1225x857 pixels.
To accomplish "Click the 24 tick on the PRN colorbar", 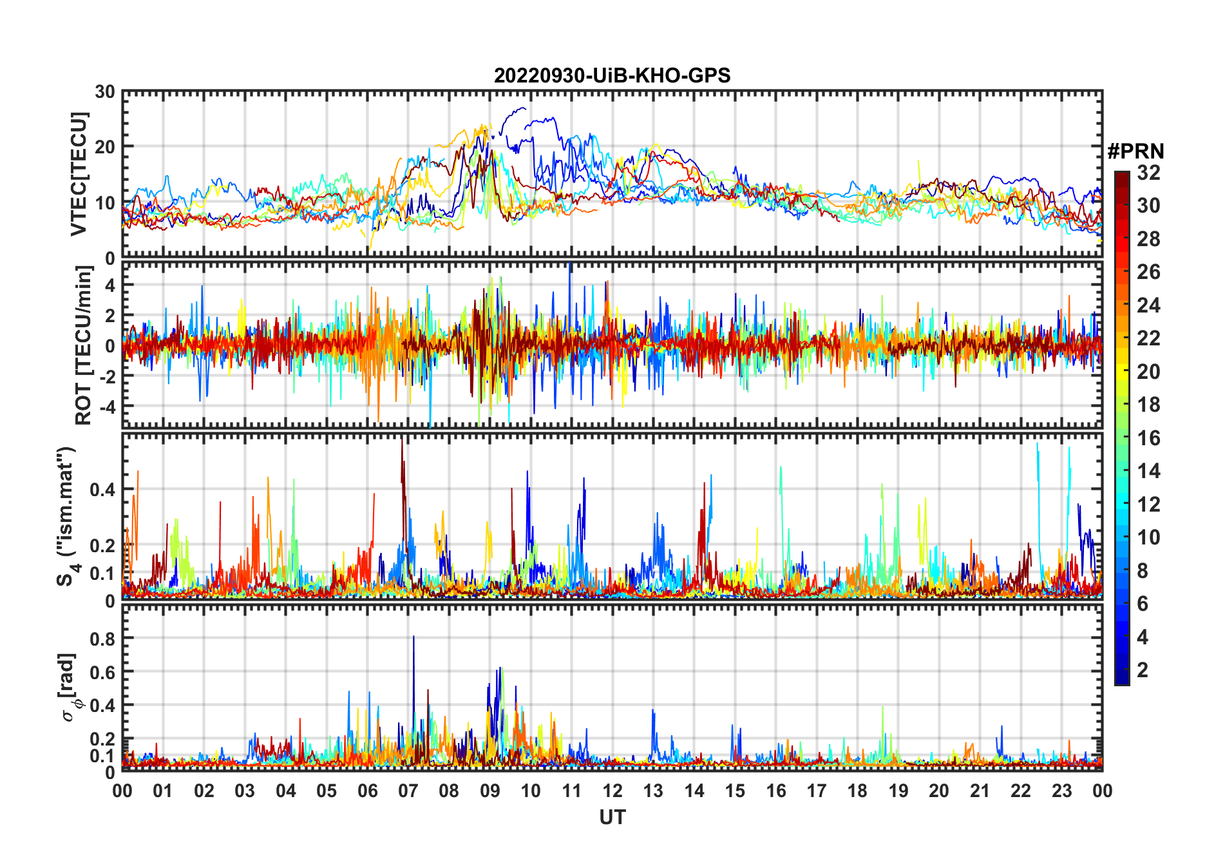I will 1148,305.
